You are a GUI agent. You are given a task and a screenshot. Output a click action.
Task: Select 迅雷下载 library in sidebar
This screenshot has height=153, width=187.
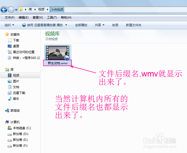(x=19, y=93)
